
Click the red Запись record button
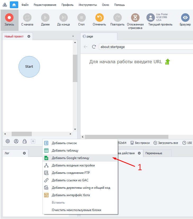[9, 18]
